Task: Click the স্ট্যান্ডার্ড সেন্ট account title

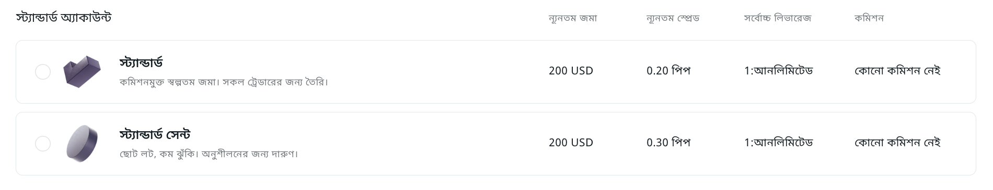Action: coord(155,134)
